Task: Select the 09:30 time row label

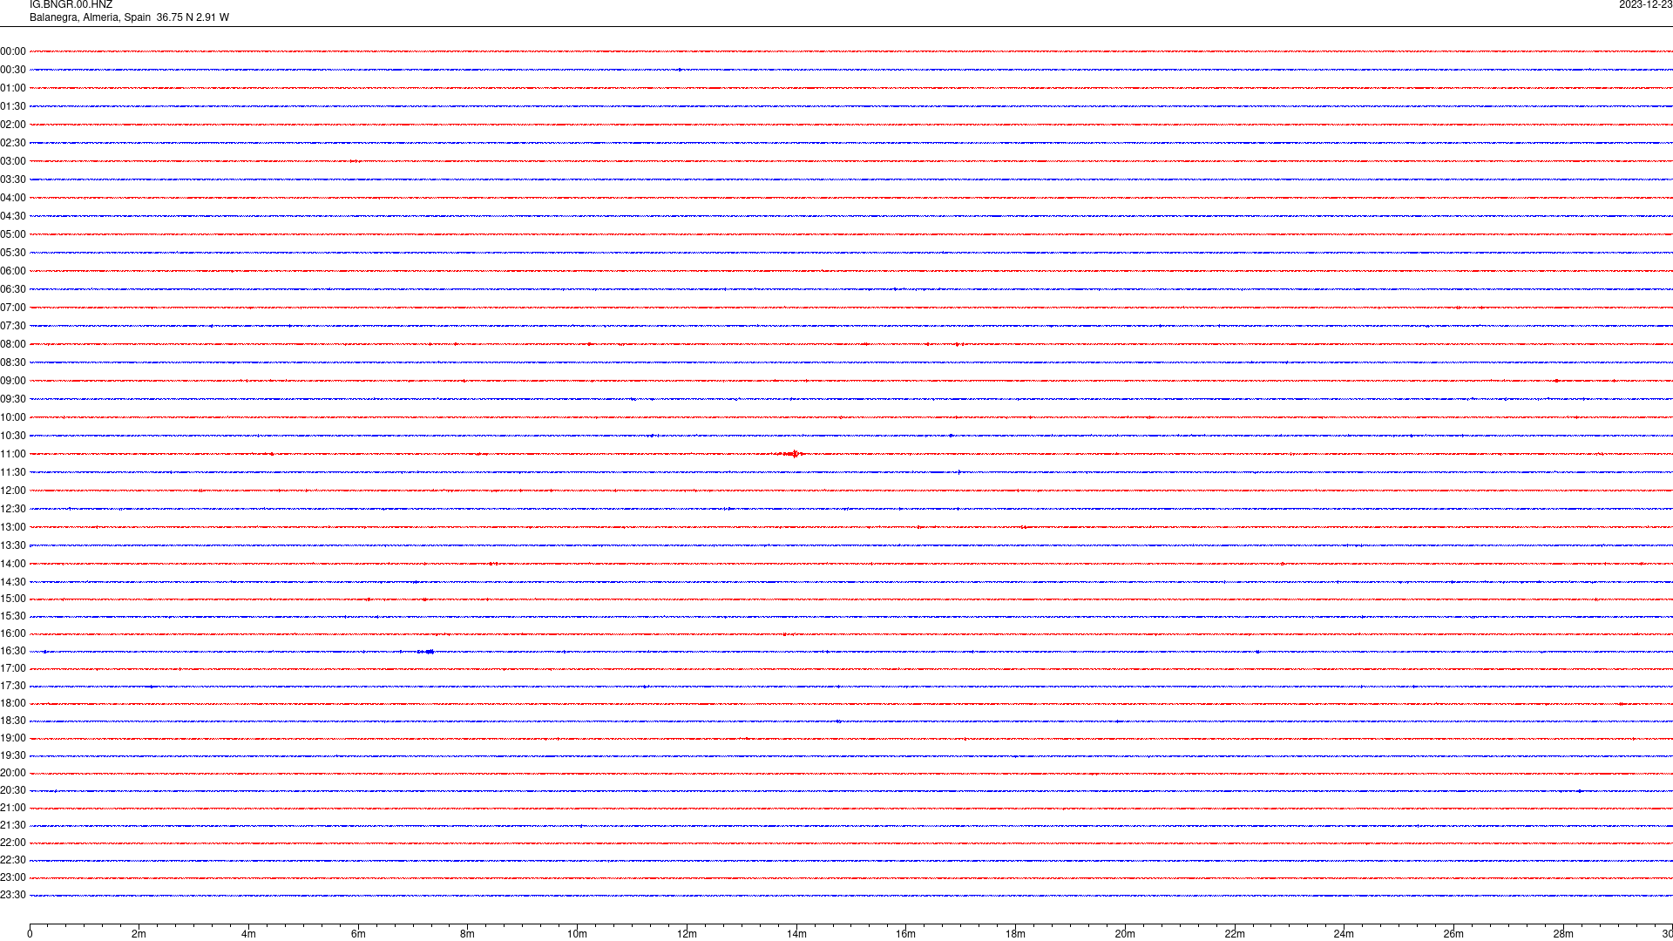Action: 13,399
